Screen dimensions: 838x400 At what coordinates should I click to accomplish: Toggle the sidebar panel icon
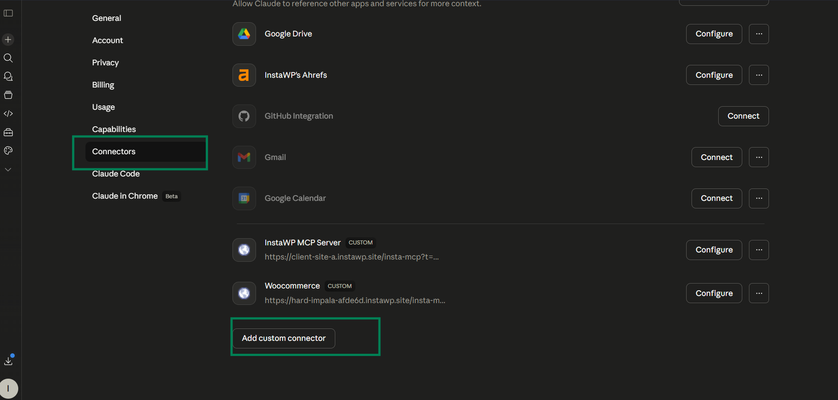pos(8,13)
